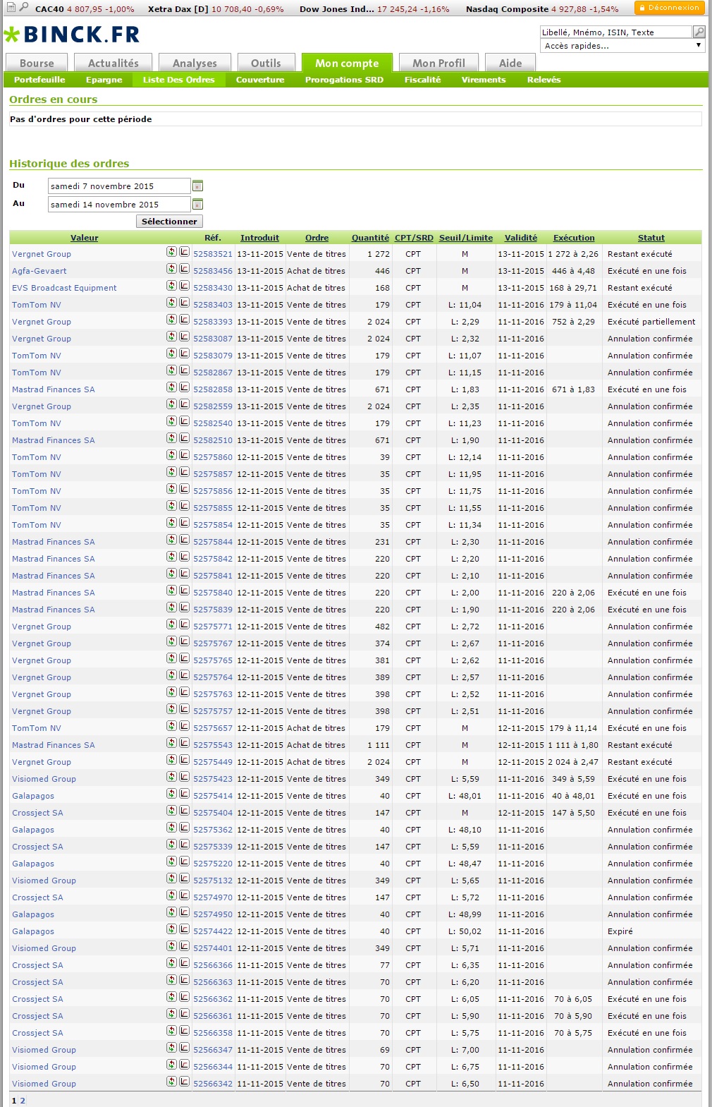This screenshot has height=1107, width=712.
Task: Click the magnifier icon in top ticker bar
Action: 24,8
